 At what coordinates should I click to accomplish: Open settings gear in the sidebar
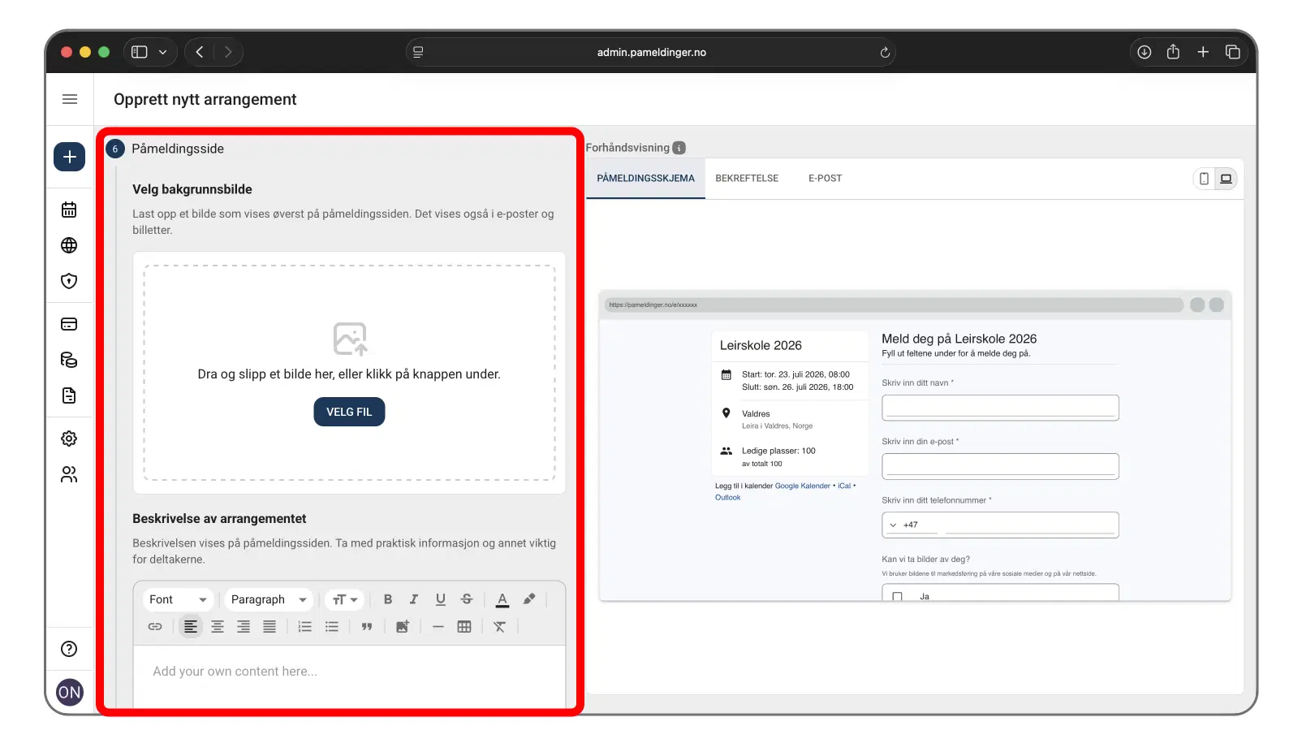point(69,439)
